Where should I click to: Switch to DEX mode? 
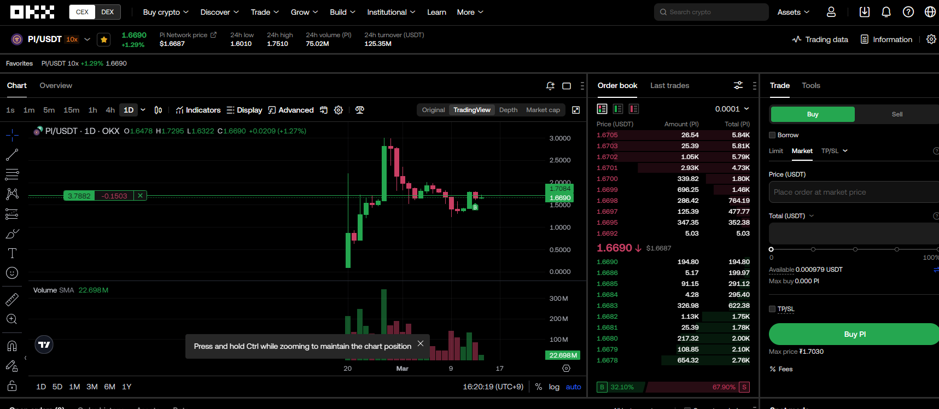coord(108,12)
